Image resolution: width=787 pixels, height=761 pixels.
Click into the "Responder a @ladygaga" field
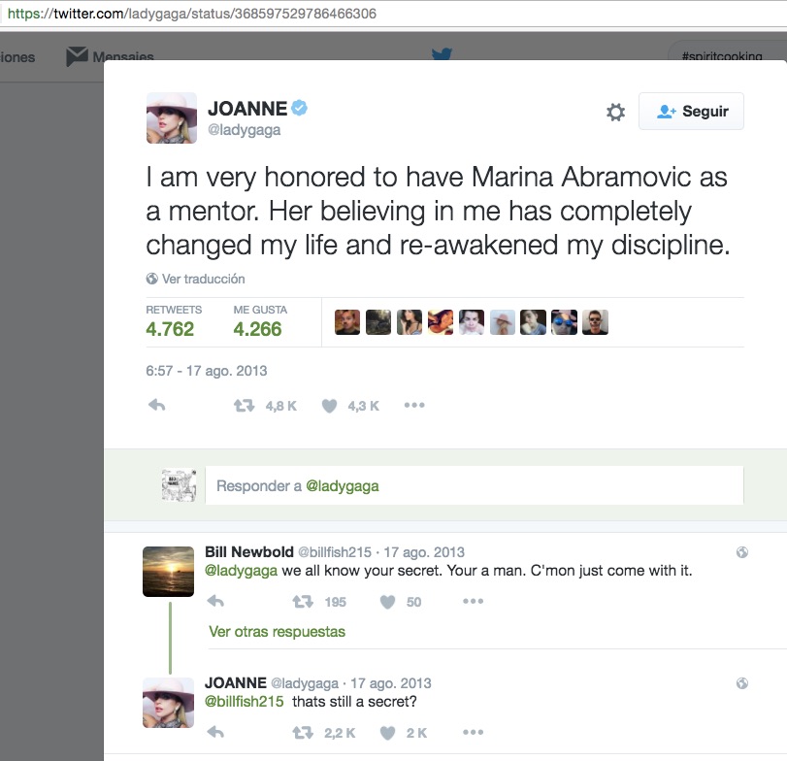(474, 486)
